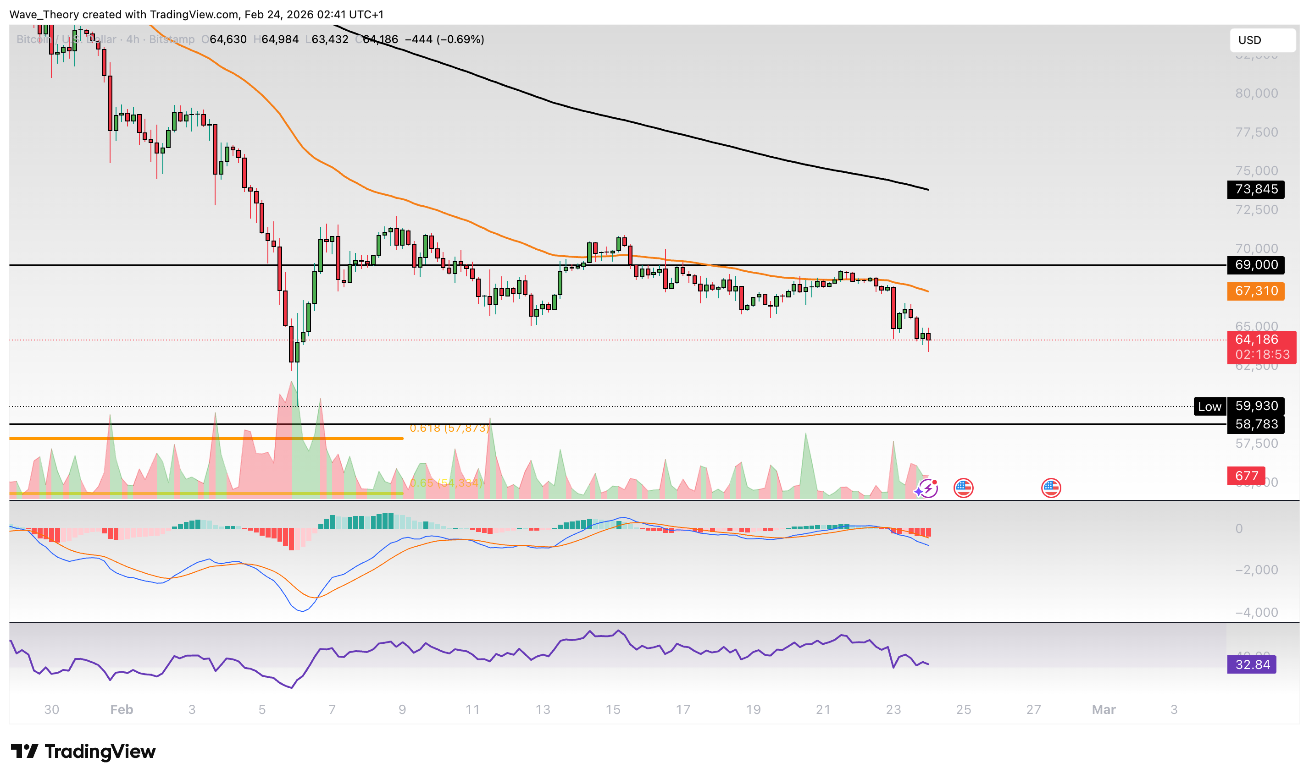Click the 23 date label on time axis
The image size is (1309, 779).
[893, 710]
